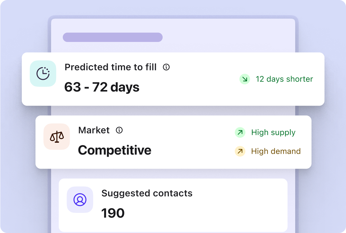346x233 pixels.
Task: Click the High supply label
Action: pyautogui.click(x=273, y=133)
